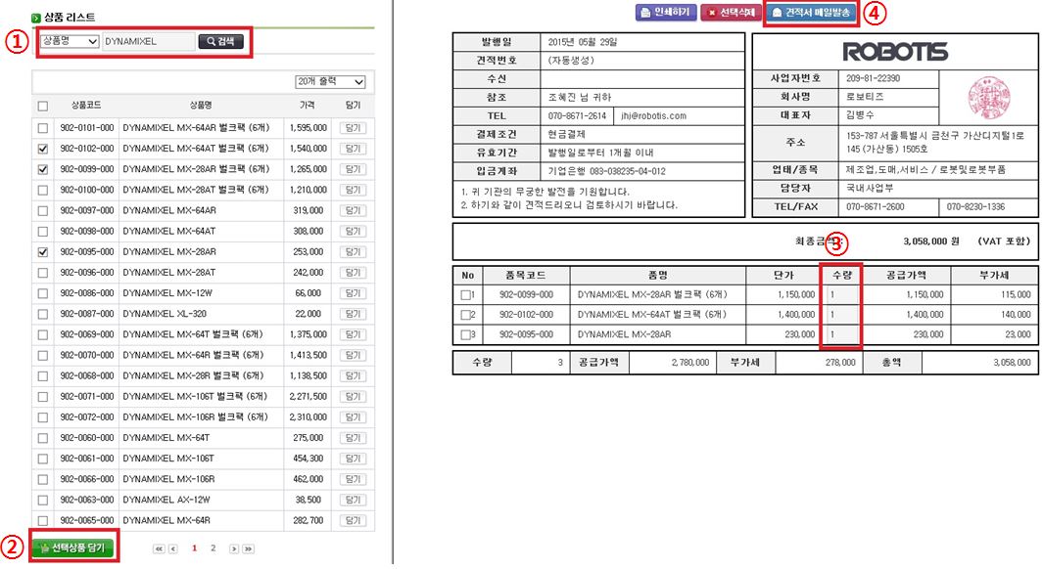Click the 상품명 column header
The width and height of the screenshot is (1043, 569).
(x=200, y=106)
